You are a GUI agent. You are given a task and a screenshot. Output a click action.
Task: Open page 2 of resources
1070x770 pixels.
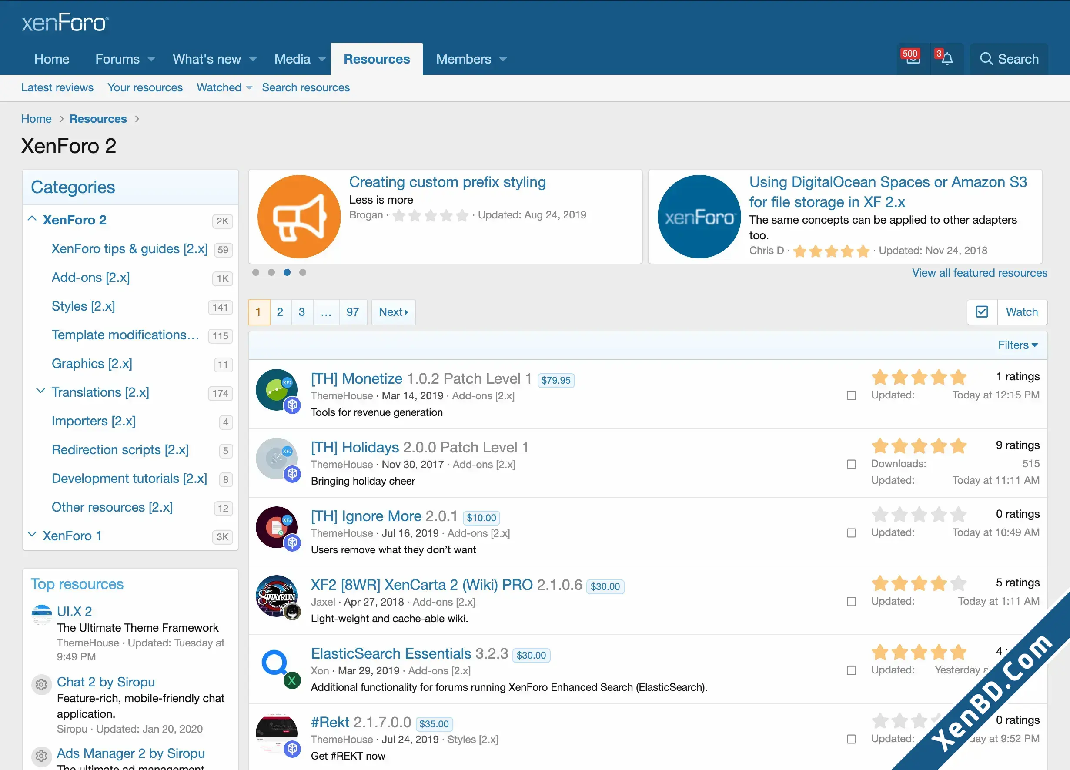pos(280,312)
